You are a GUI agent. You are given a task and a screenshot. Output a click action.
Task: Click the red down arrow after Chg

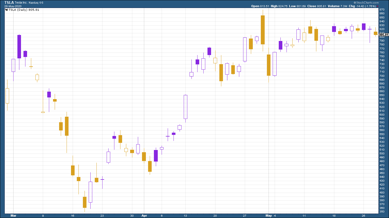pyautogui.click(x=378, y=6)
